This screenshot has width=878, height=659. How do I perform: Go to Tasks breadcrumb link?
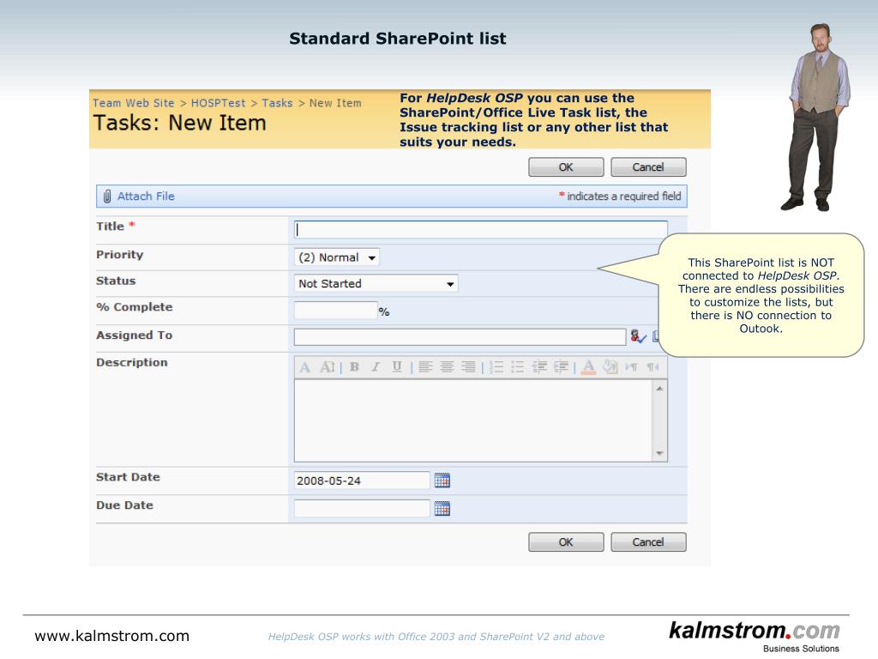click(x=277, y=103)
